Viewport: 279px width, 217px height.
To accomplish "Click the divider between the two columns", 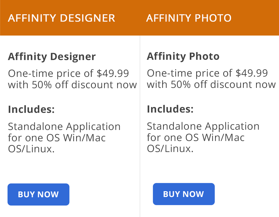I will click(x=140, y=125).
